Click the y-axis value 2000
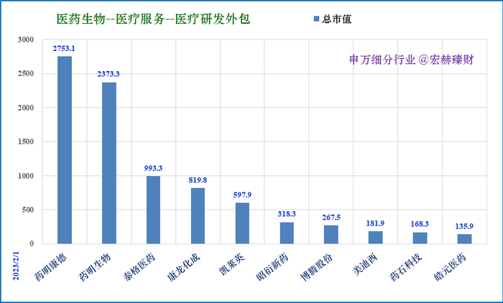Image resolution: width=503 pixels, height=303 pixels. click(x=26, y=108)
